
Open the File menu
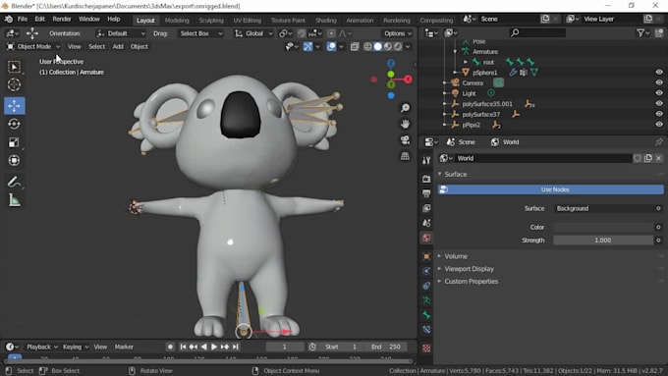(23, 20)
